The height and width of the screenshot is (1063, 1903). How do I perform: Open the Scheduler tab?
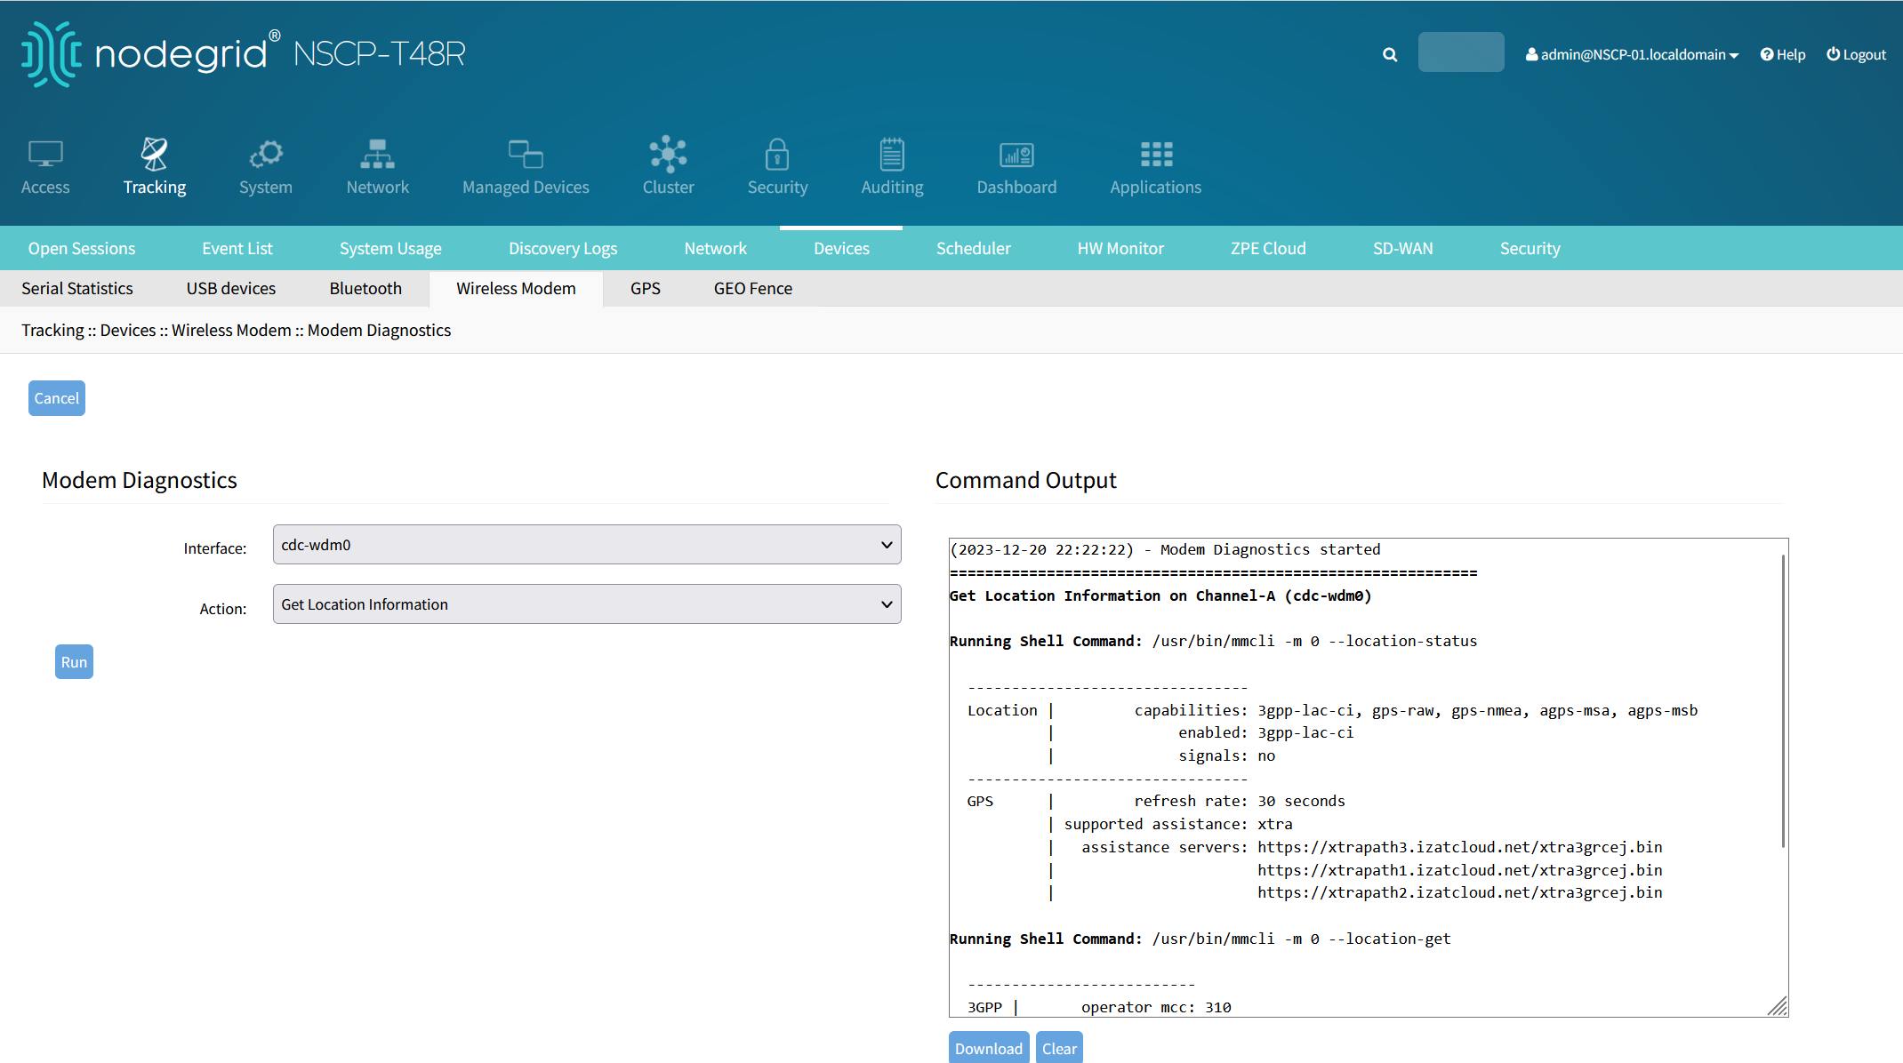(x=974, y=249)
